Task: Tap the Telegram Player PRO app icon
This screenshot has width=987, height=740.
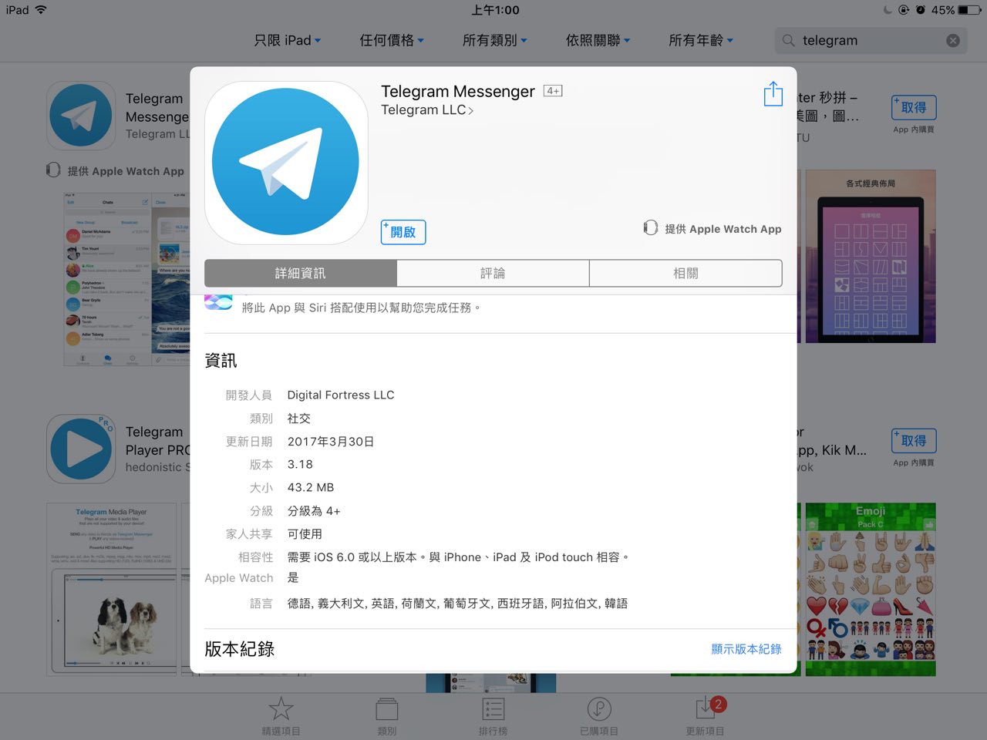Action: coord(81,449)
